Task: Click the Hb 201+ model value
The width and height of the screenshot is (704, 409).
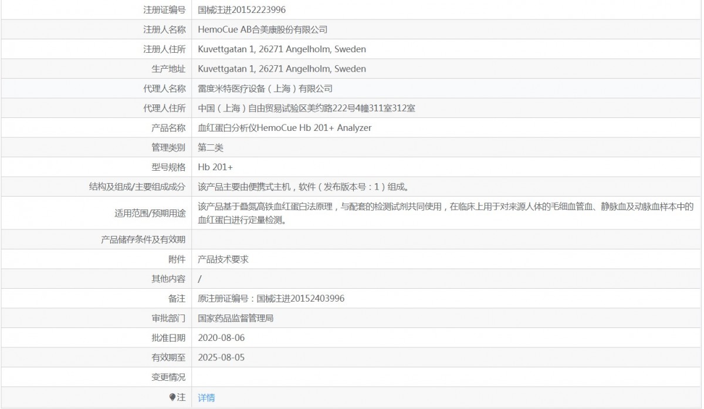Action: [215, 167]
